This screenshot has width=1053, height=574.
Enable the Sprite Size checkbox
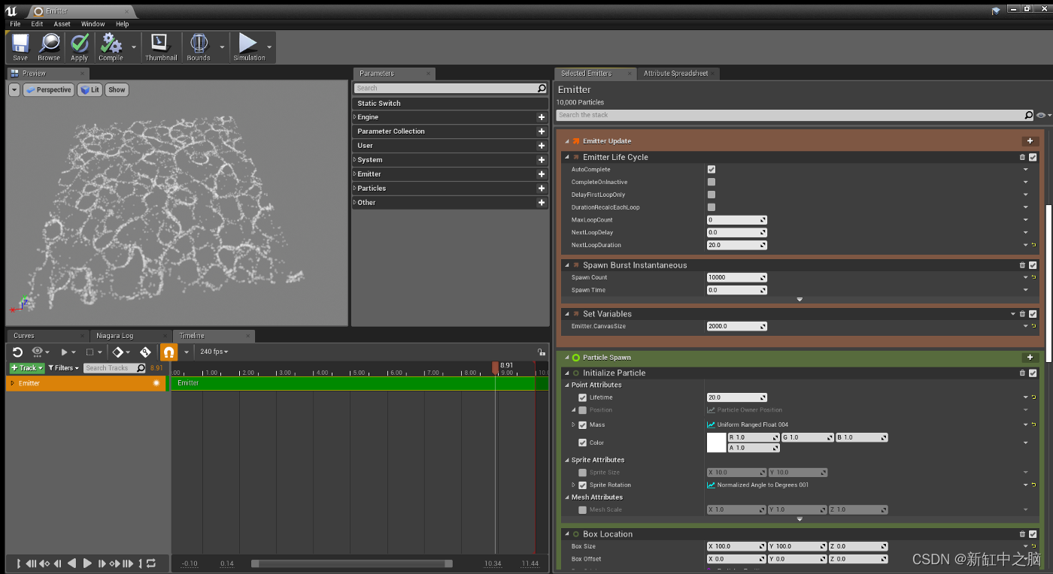(582, 473)
